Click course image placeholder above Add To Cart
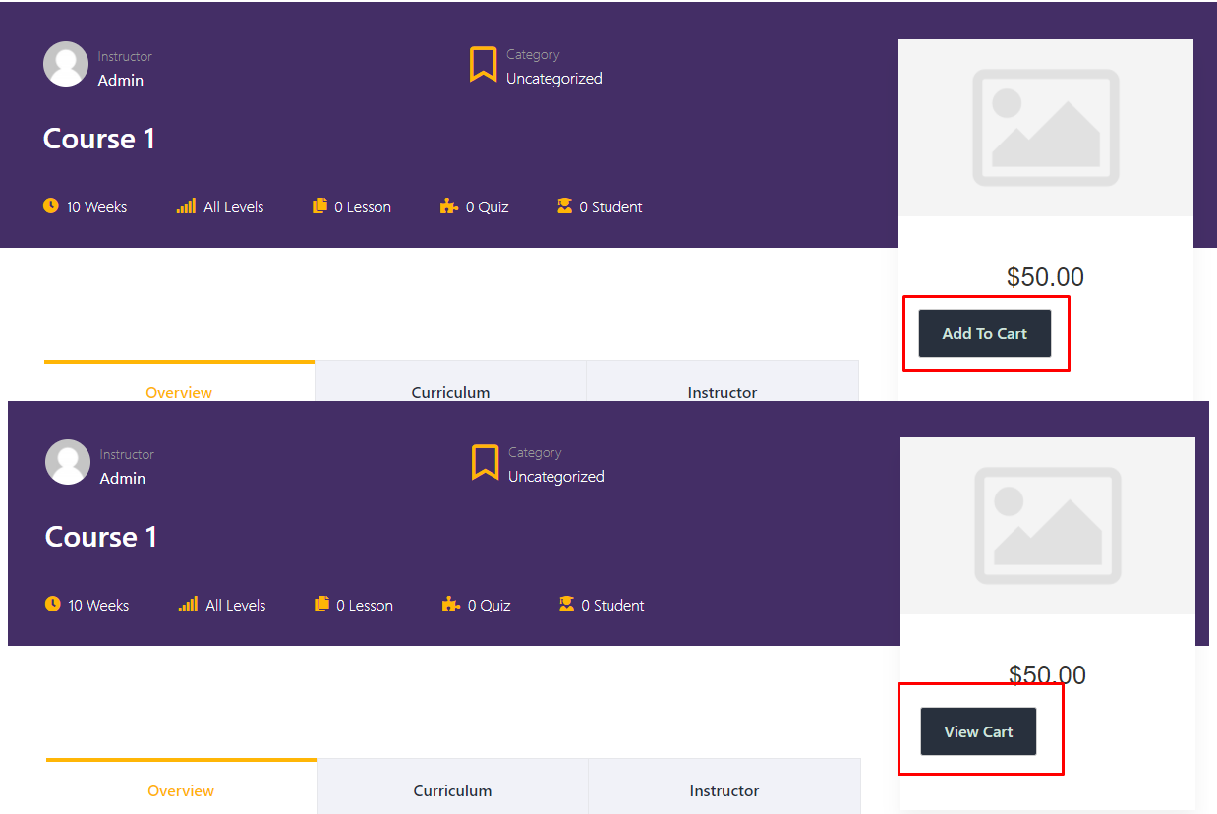This screenshot has width=1217, height=814. click(x=1045, y=128)
